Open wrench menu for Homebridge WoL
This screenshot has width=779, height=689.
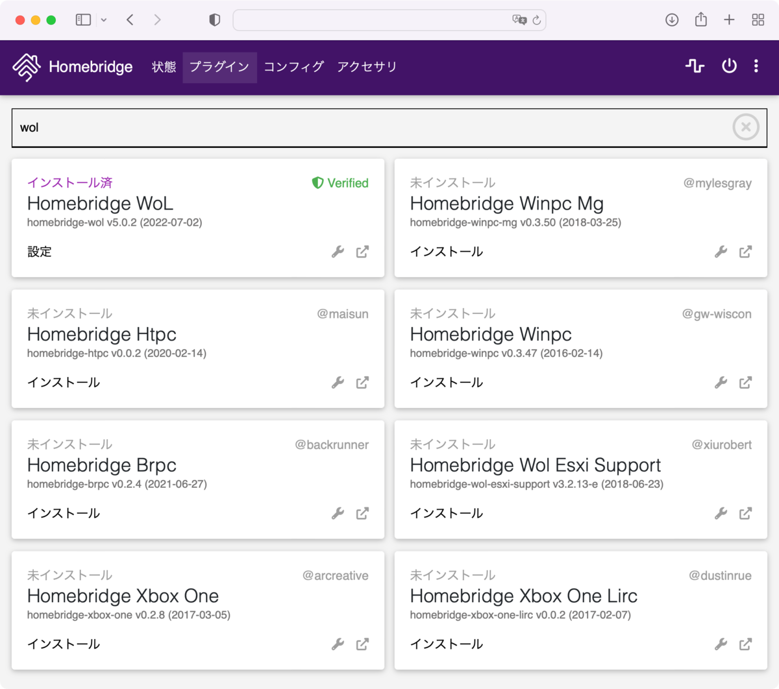coord(338,252)
